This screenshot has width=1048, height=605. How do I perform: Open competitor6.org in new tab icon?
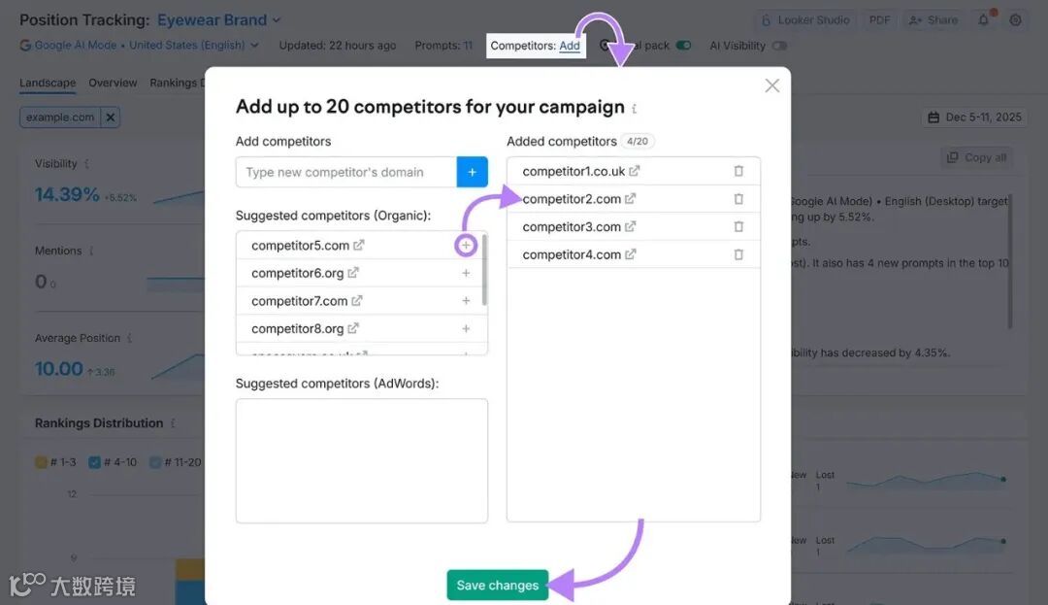[x=353, y=274]
